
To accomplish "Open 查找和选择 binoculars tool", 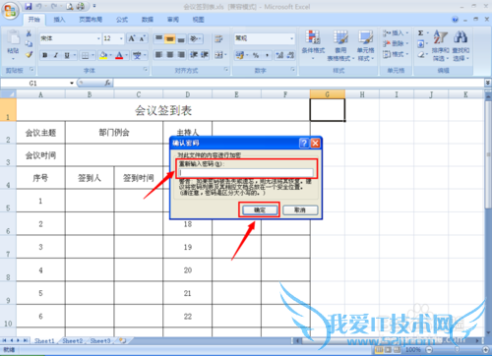I will pyautogui.click(x=461, y=45).
